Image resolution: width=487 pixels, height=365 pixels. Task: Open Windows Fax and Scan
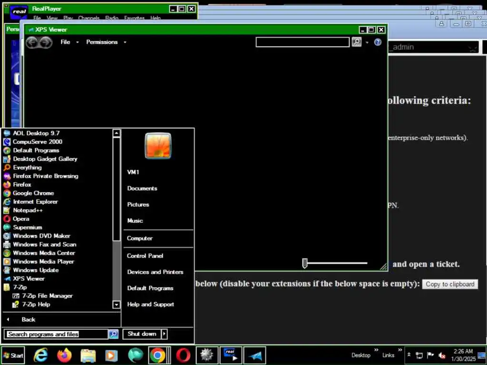[44, 244]
